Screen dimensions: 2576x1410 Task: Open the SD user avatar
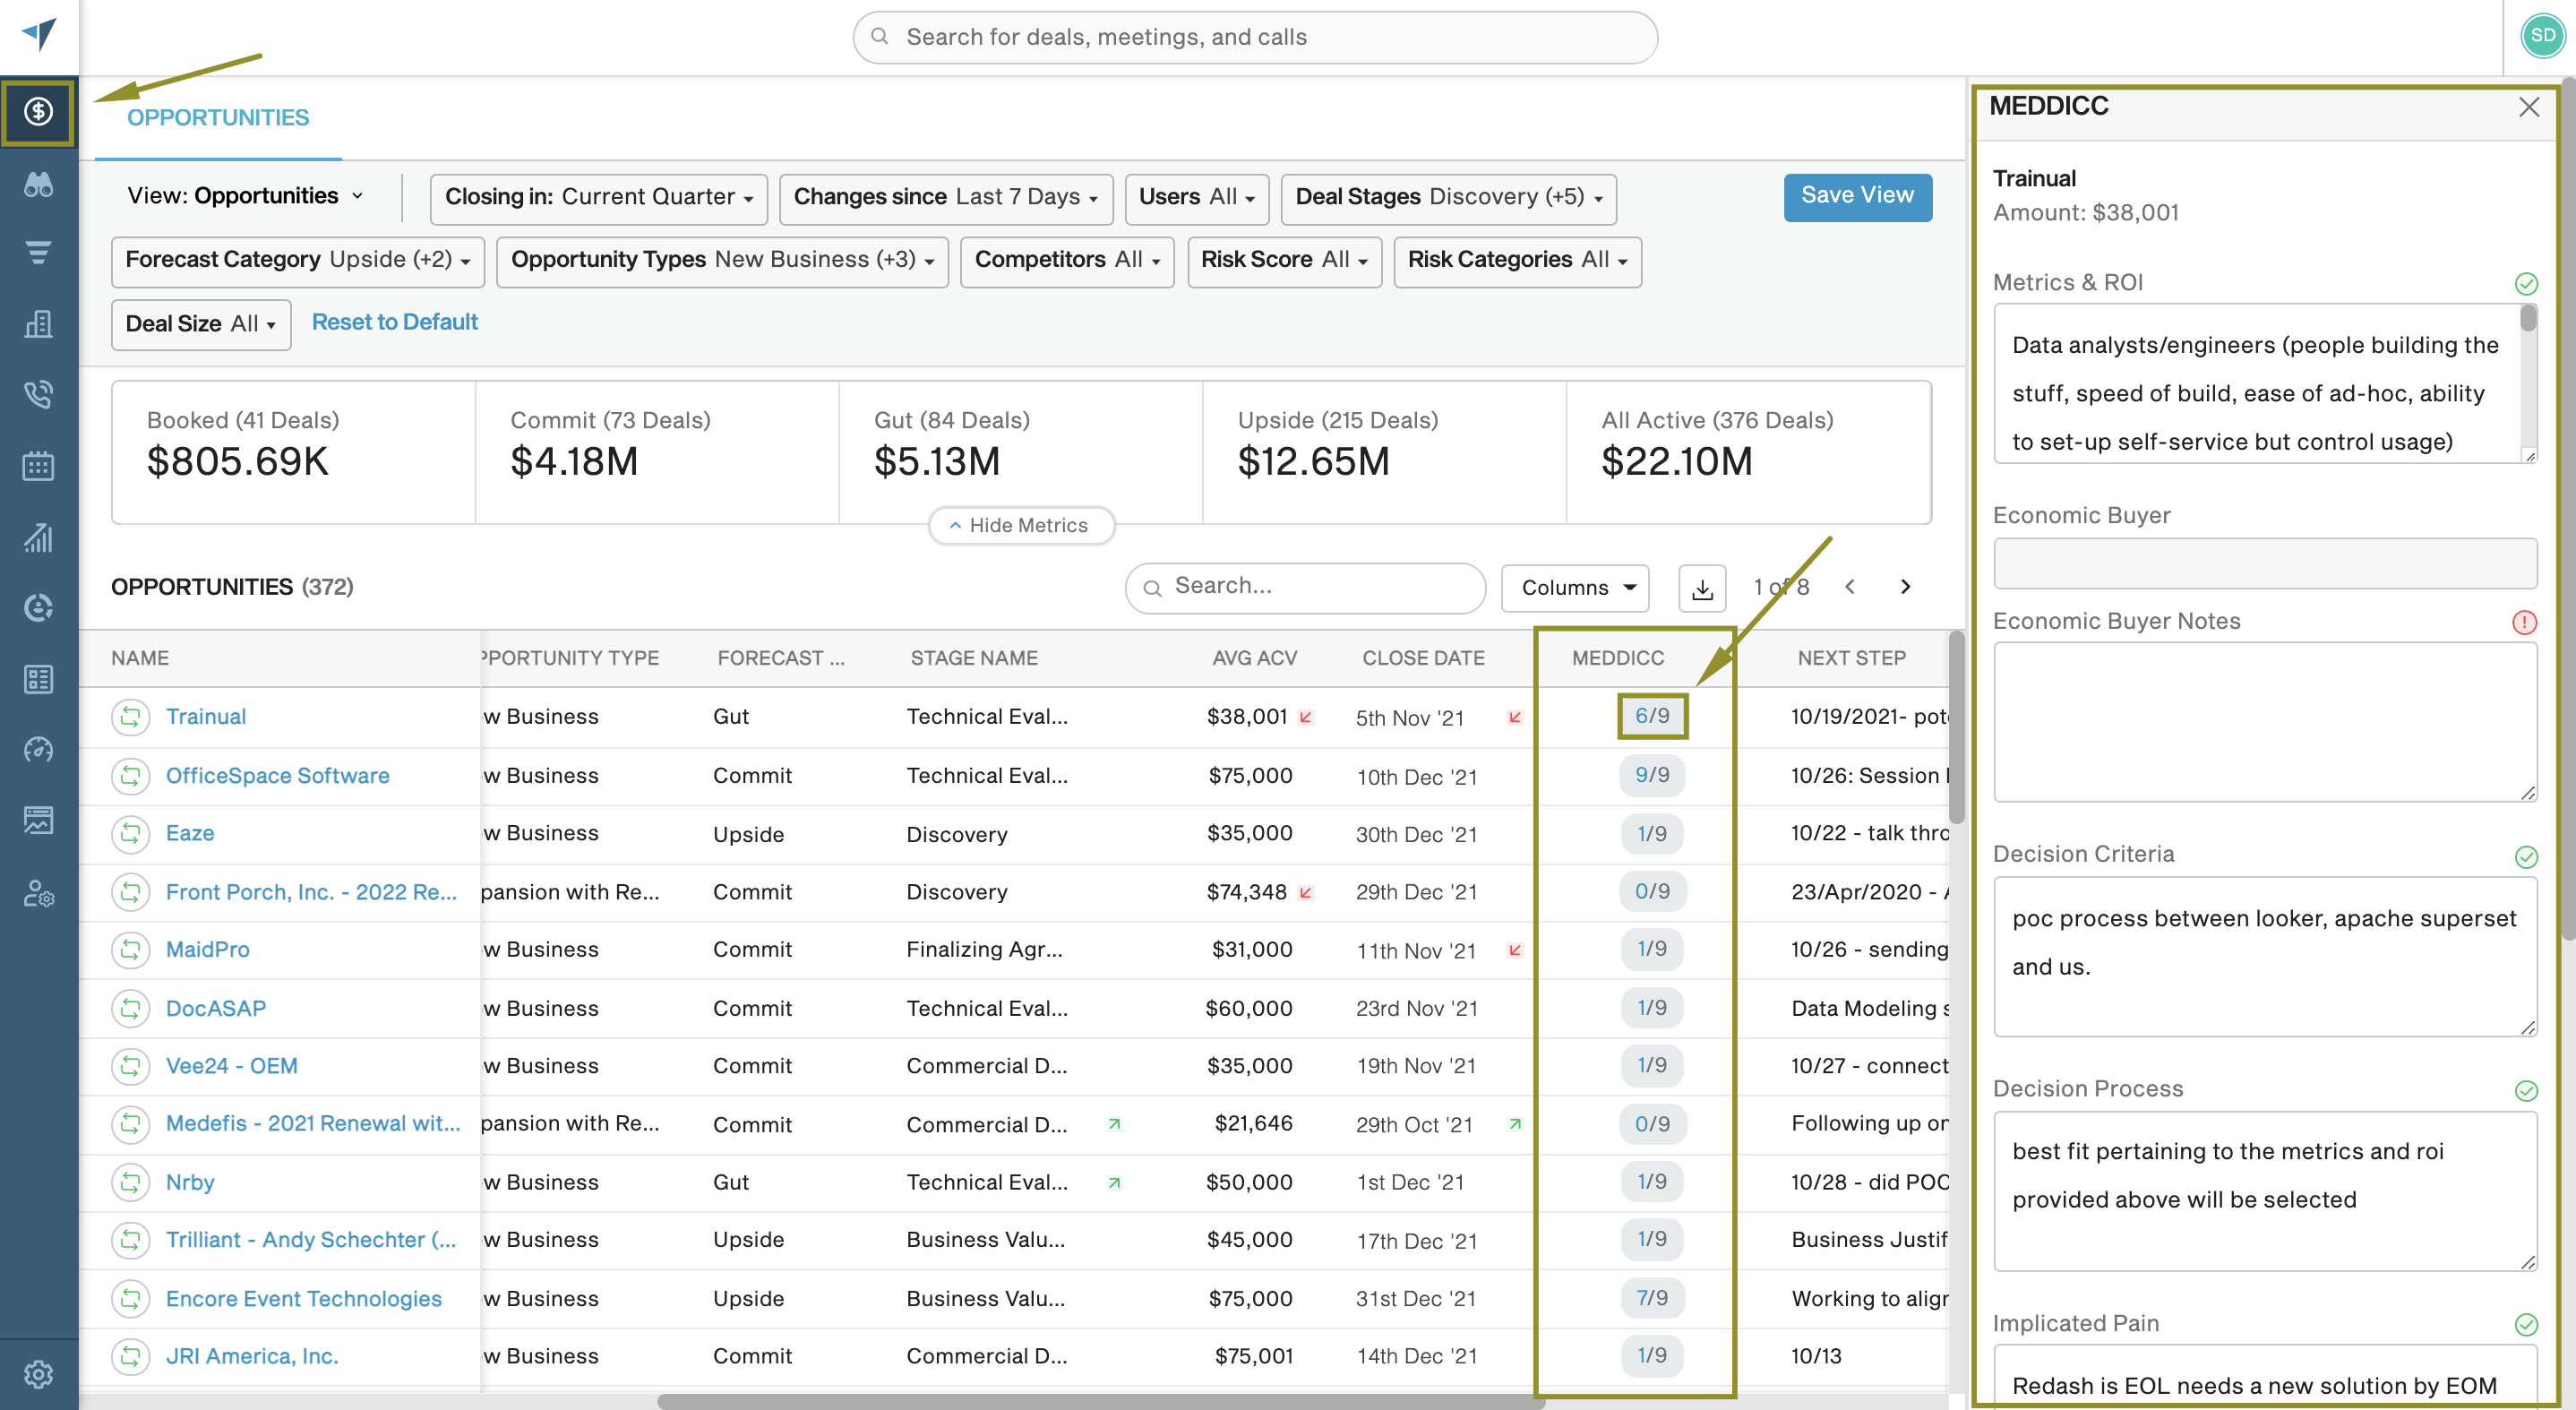point(2542,36)
